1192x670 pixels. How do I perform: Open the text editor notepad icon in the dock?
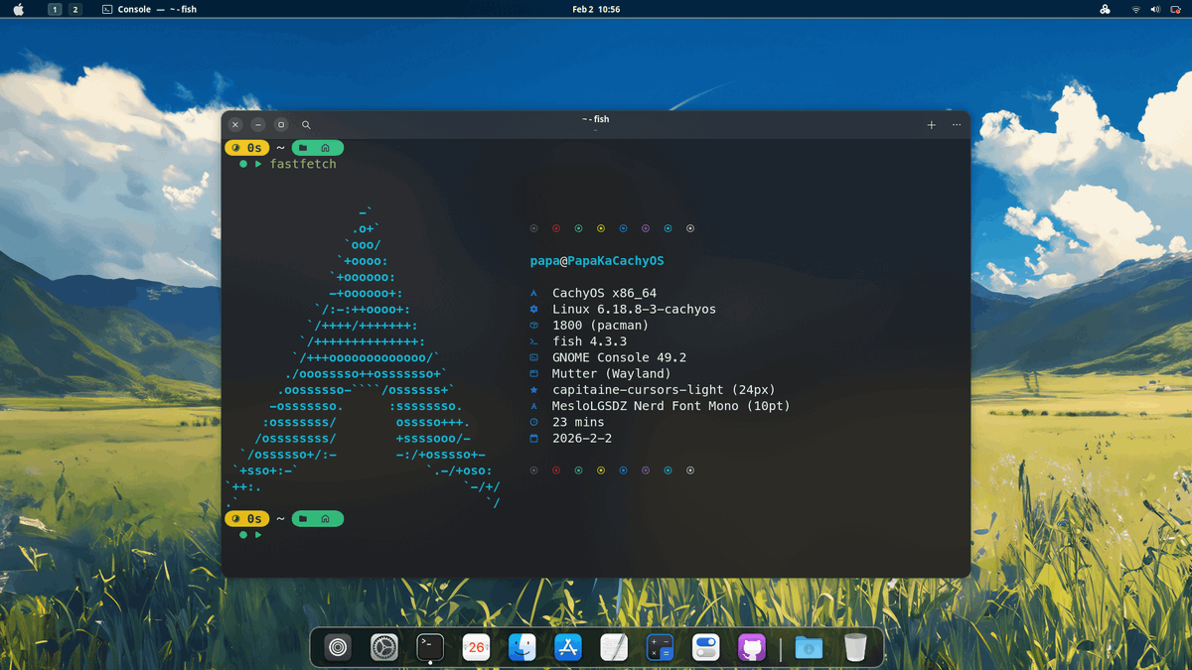[x=615, y=648]
